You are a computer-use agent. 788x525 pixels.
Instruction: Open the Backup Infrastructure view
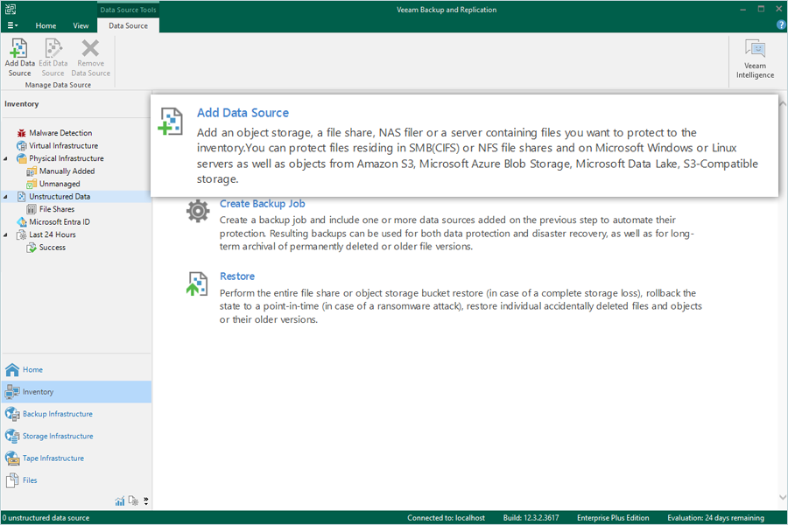(x=76, y=414)
